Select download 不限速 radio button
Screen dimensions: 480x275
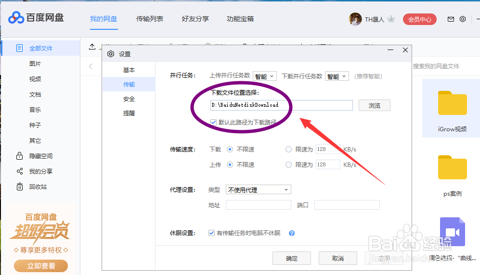[x=230, y=149]
